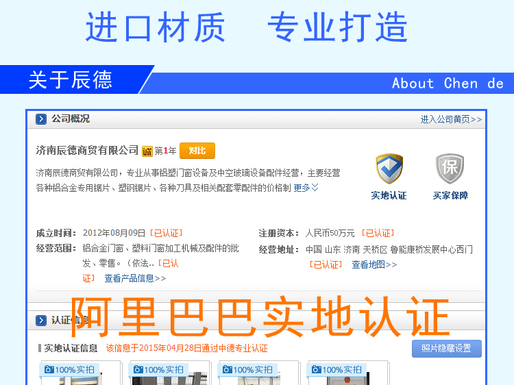Open the fourth 100%实拍 photo thumbnail

(x=348, y=373)
